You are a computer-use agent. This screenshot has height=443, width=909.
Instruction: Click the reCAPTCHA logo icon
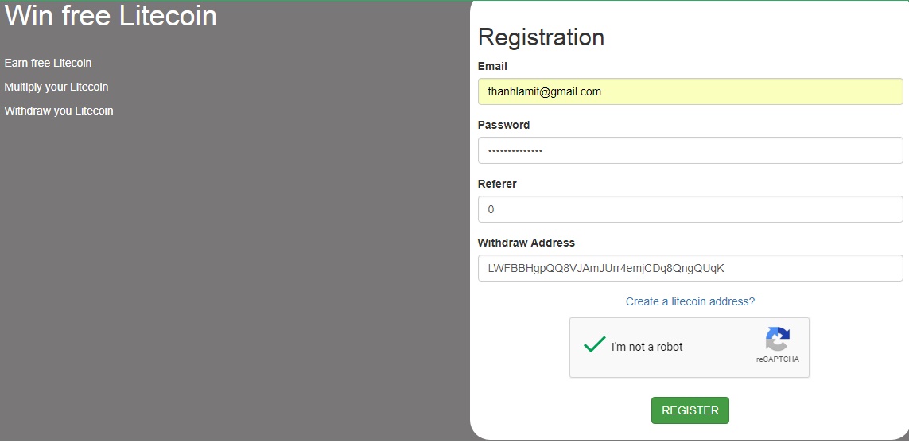tap(777, 340)
